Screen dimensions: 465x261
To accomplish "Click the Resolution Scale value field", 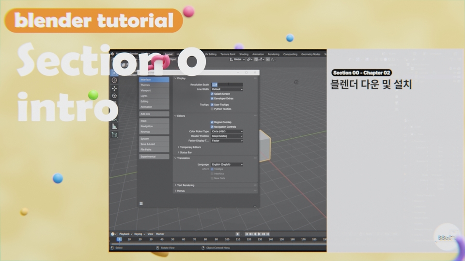I will [227, 85].
